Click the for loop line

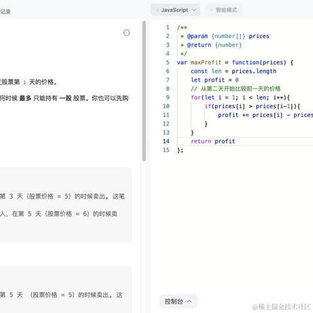pyautogui.click(x=240, y=97)
